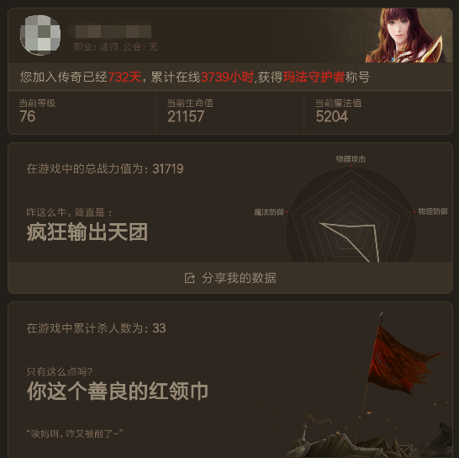The width and height of the screenshot is (459, 458).
Task: Click the 疯狂输出天团 title heading
Action: tap(87, 232)
